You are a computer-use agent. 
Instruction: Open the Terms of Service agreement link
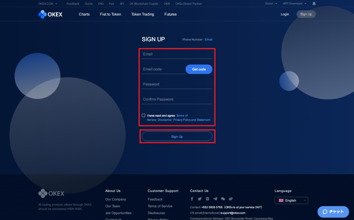[x=182, y=116]
